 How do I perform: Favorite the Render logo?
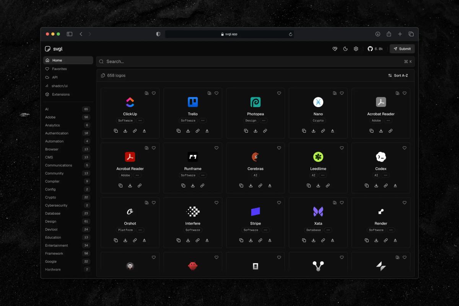[x=405, y=202]
